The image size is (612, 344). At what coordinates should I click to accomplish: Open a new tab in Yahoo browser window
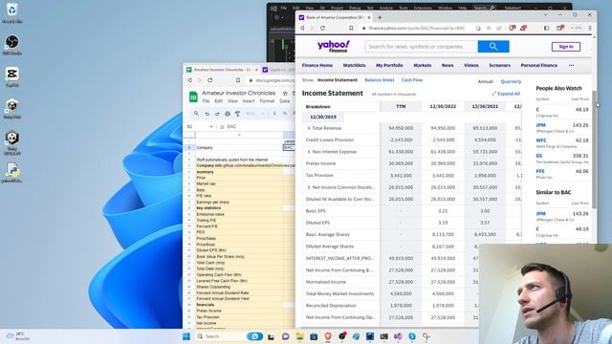(380, 17)
